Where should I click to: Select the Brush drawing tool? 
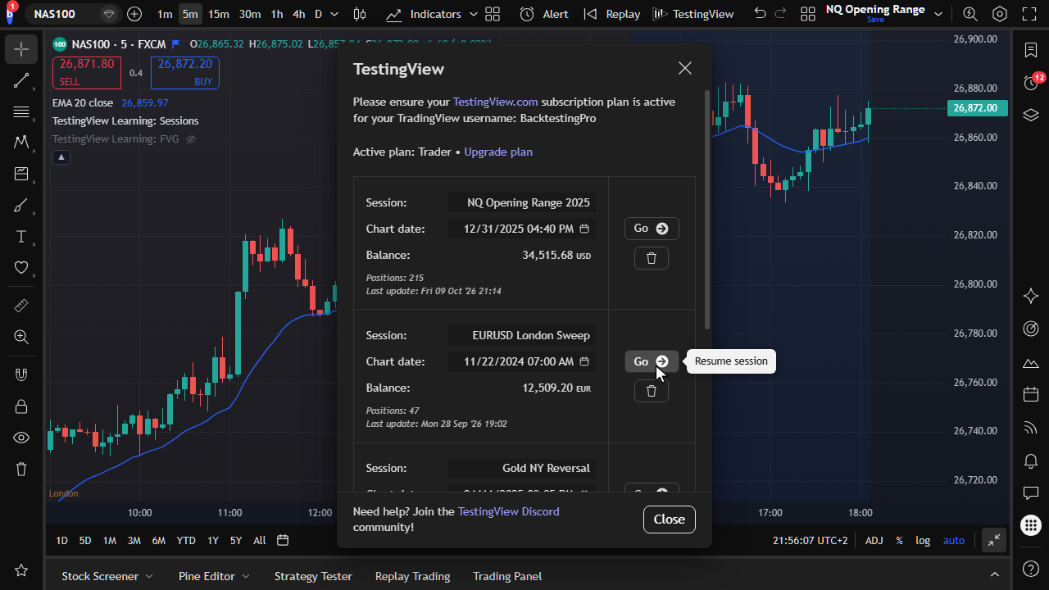(x=21, y=205)
